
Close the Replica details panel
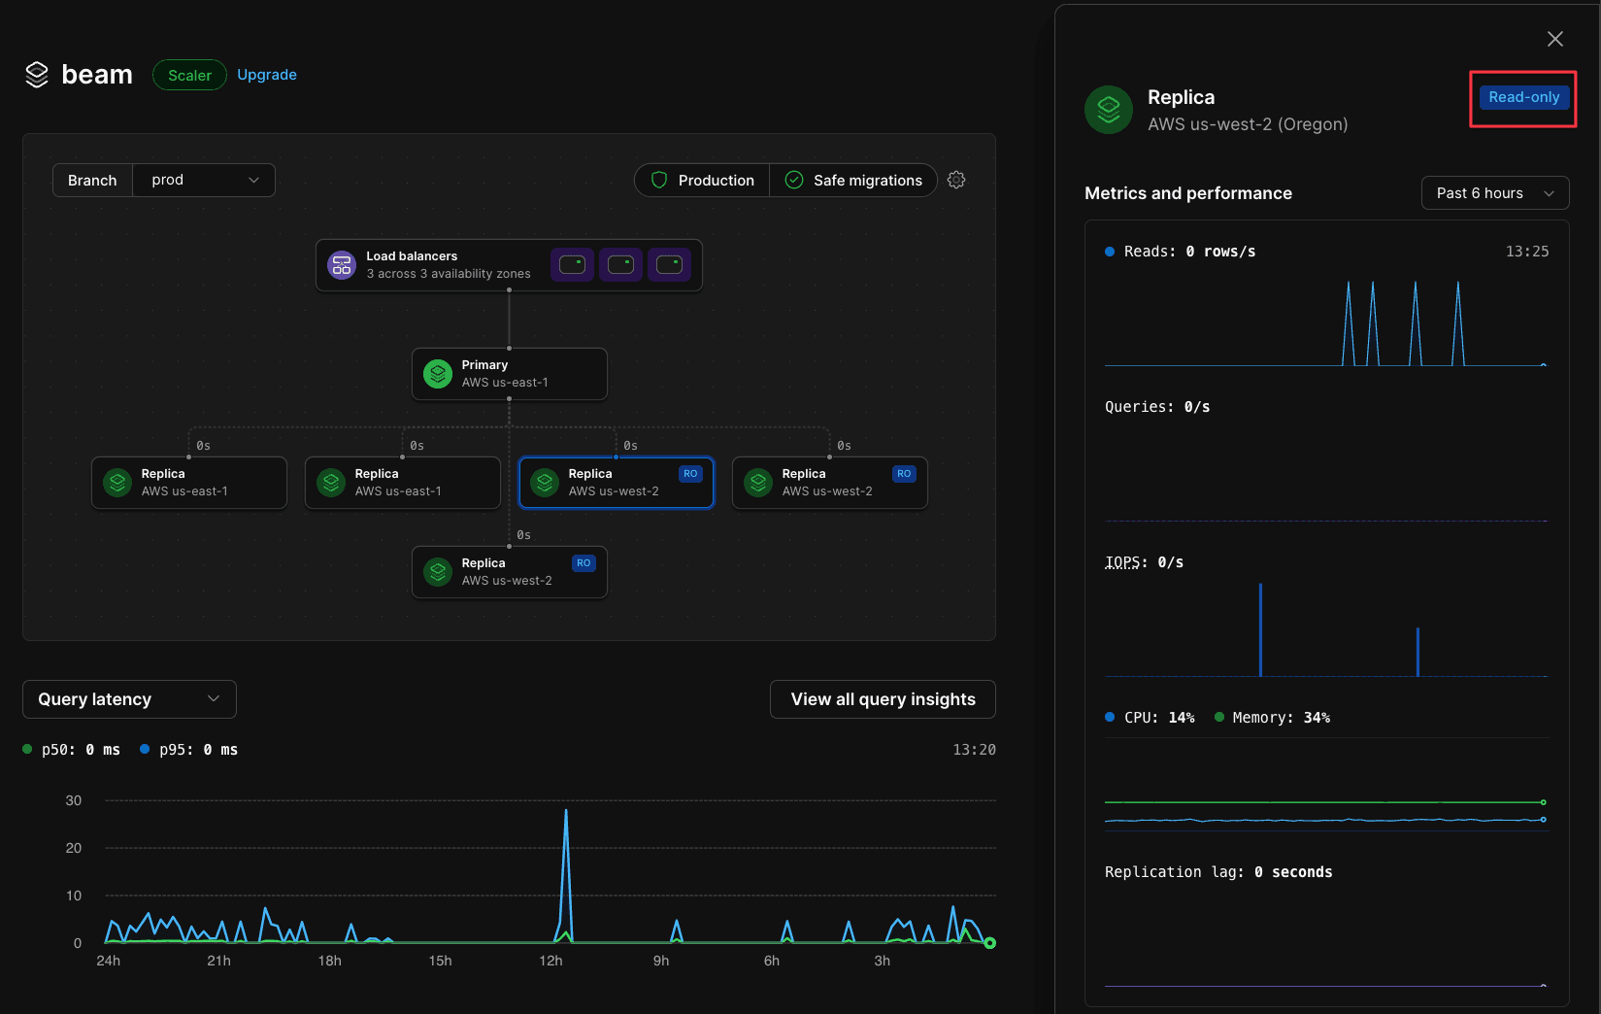(1555, 39)
